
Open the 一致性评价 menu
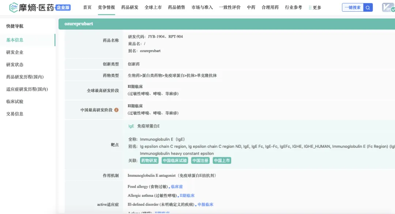pos(230,7)
